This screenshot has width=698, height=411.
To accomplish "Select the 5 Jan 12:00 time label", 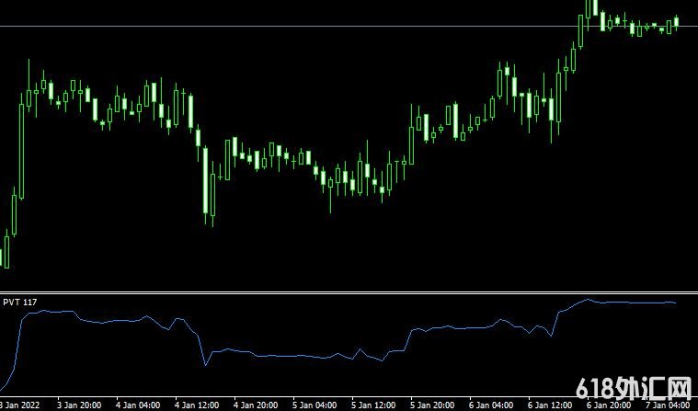I will [x=373, y=405].
